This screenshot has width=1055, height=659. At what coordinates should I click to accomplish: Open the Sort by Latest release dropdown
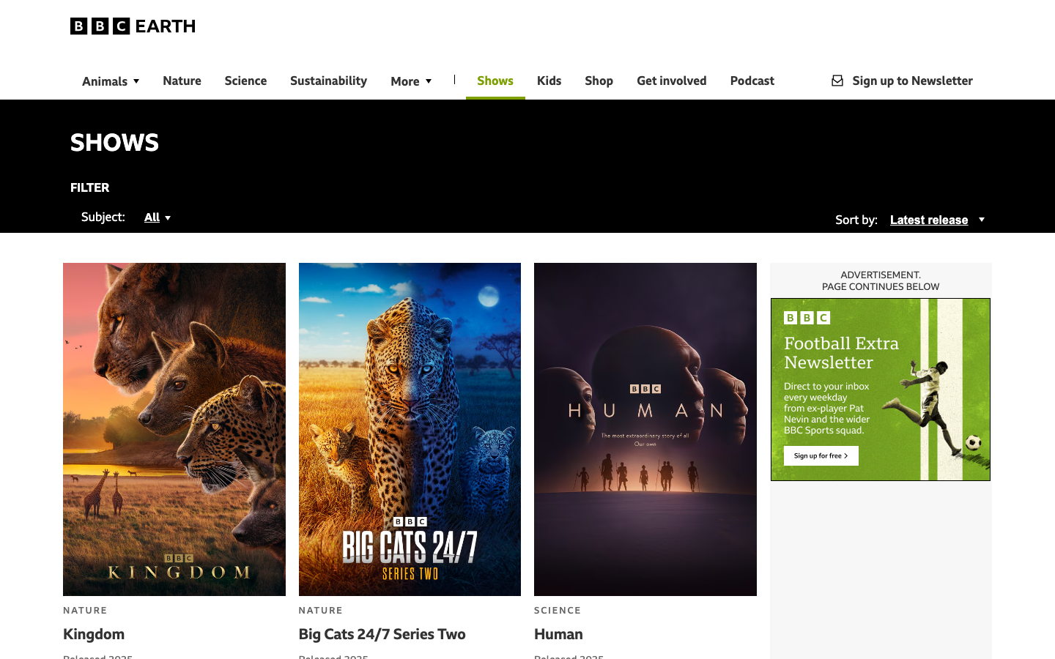click(x=937, y=220)
